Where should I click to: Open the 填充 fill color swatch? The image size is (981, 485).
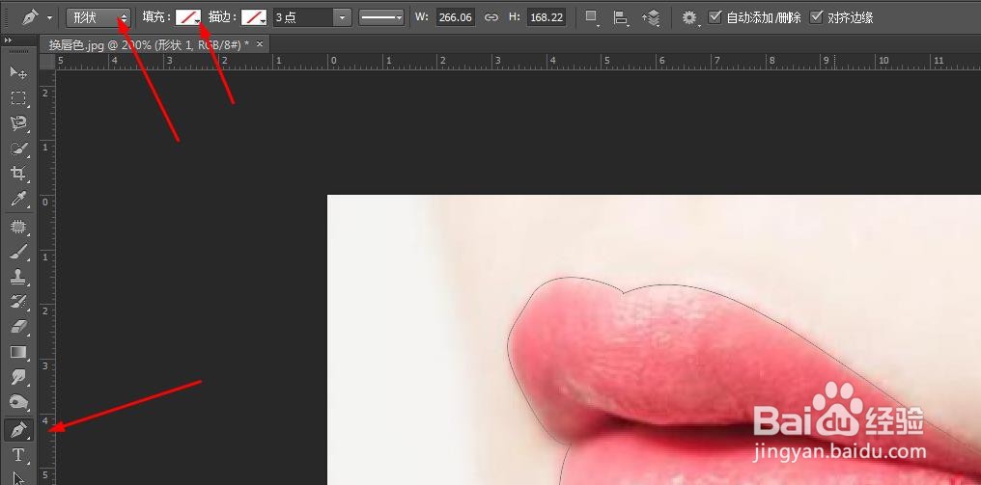(x=187, y=17)
